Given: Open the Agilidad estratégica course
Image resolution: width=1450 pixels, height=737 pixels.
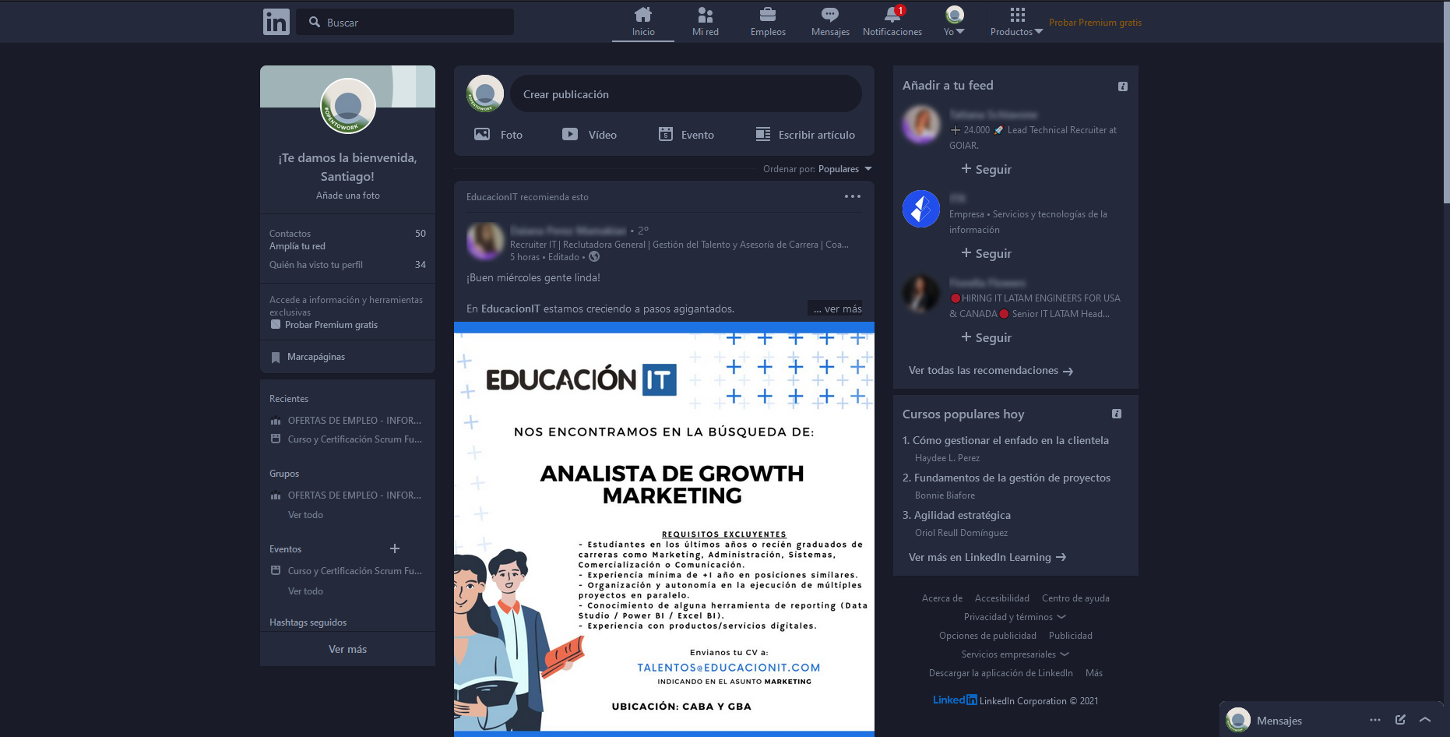Looking at the screenshot, I should [962, 515].
